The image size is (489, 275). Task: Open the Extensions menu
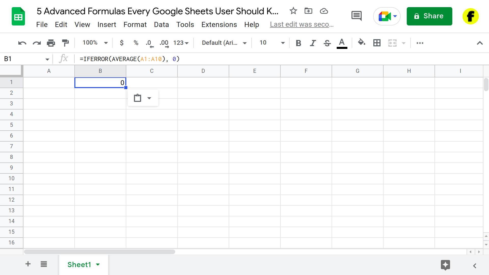(x=219, y=24)
